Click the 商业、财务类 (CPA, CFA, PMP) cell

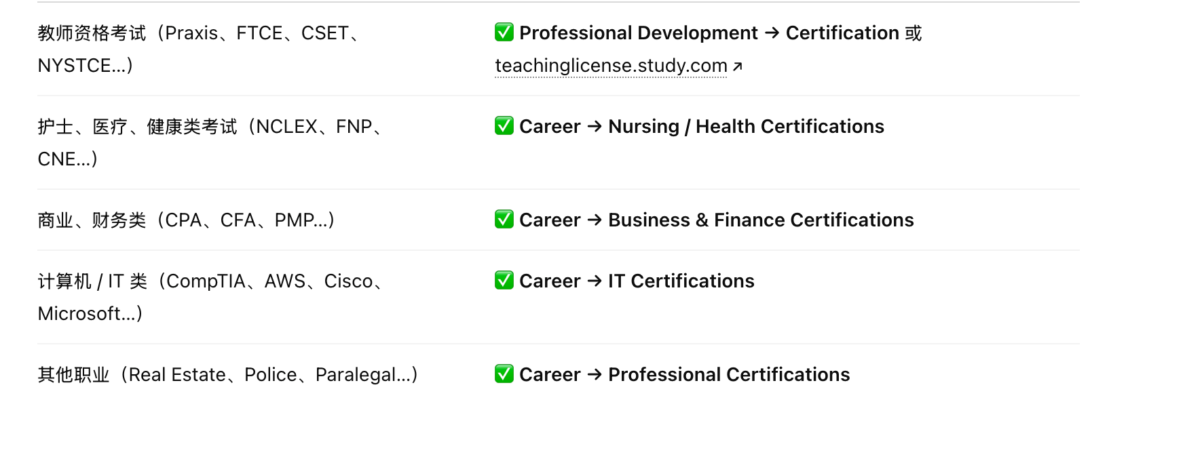coord(187,220)
